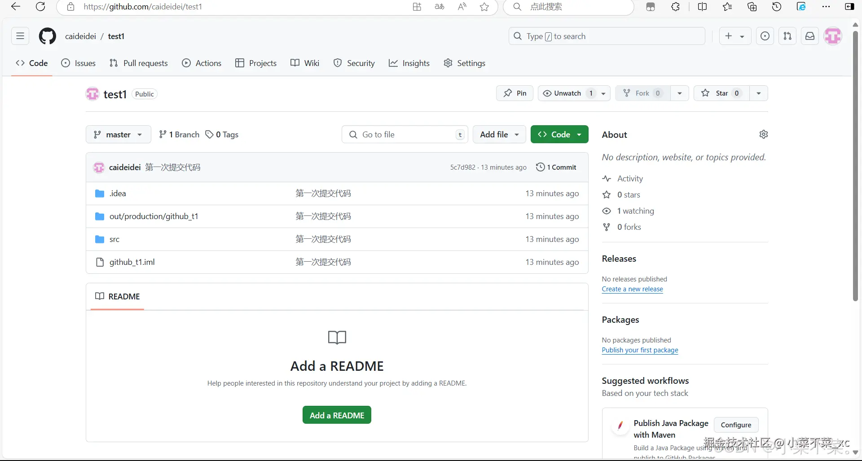Open the Insights tab

(409, 63)
